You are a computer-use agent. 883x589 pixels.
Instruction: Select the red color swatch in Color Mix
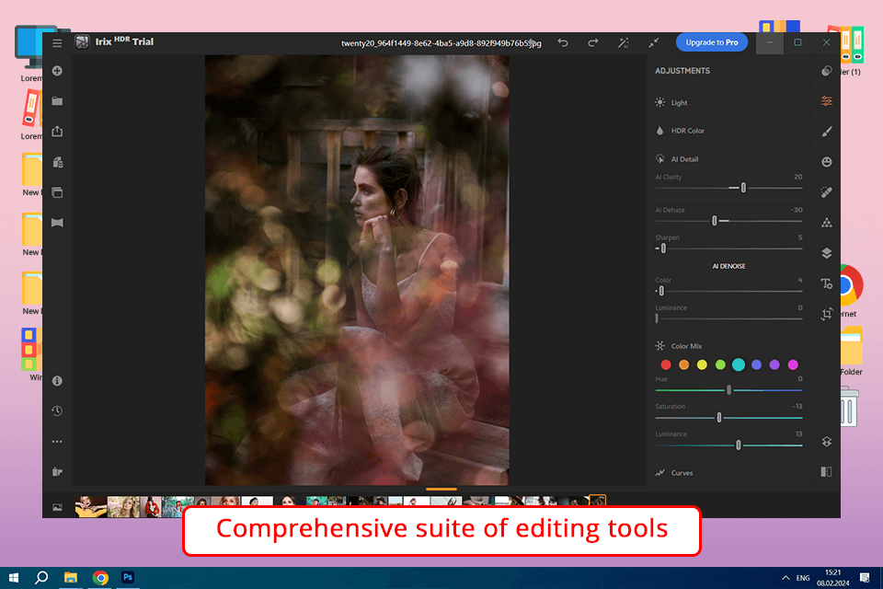(x=665, y=365)
